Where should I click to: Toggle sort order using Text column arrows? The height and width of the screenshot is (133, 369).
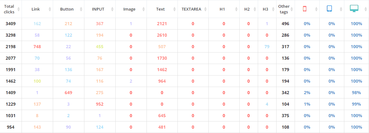point(174,9)
